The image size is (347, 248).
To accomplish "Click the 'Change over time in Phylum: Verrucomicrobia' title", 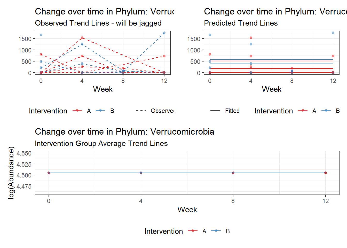I will 124,132.
